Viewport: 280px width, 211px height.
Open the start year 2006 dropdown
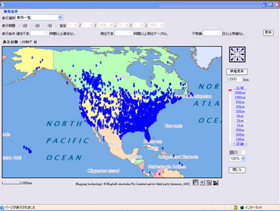click(x=111, y=25)
